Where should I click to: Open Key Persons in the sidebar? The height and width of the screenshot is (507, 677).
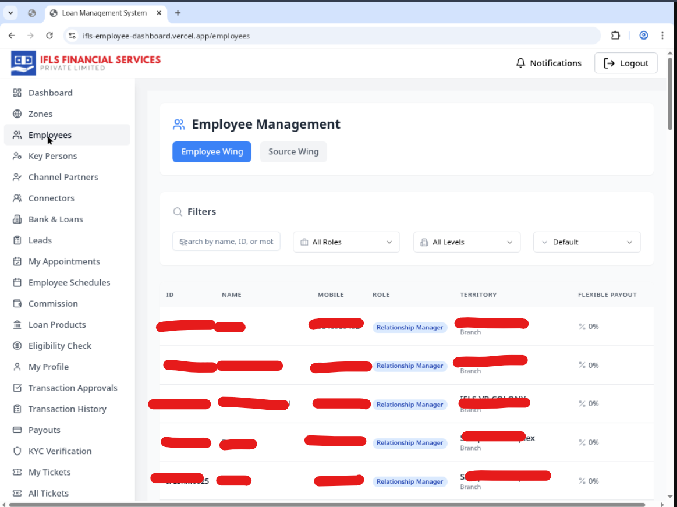click(x=52, y=156)
